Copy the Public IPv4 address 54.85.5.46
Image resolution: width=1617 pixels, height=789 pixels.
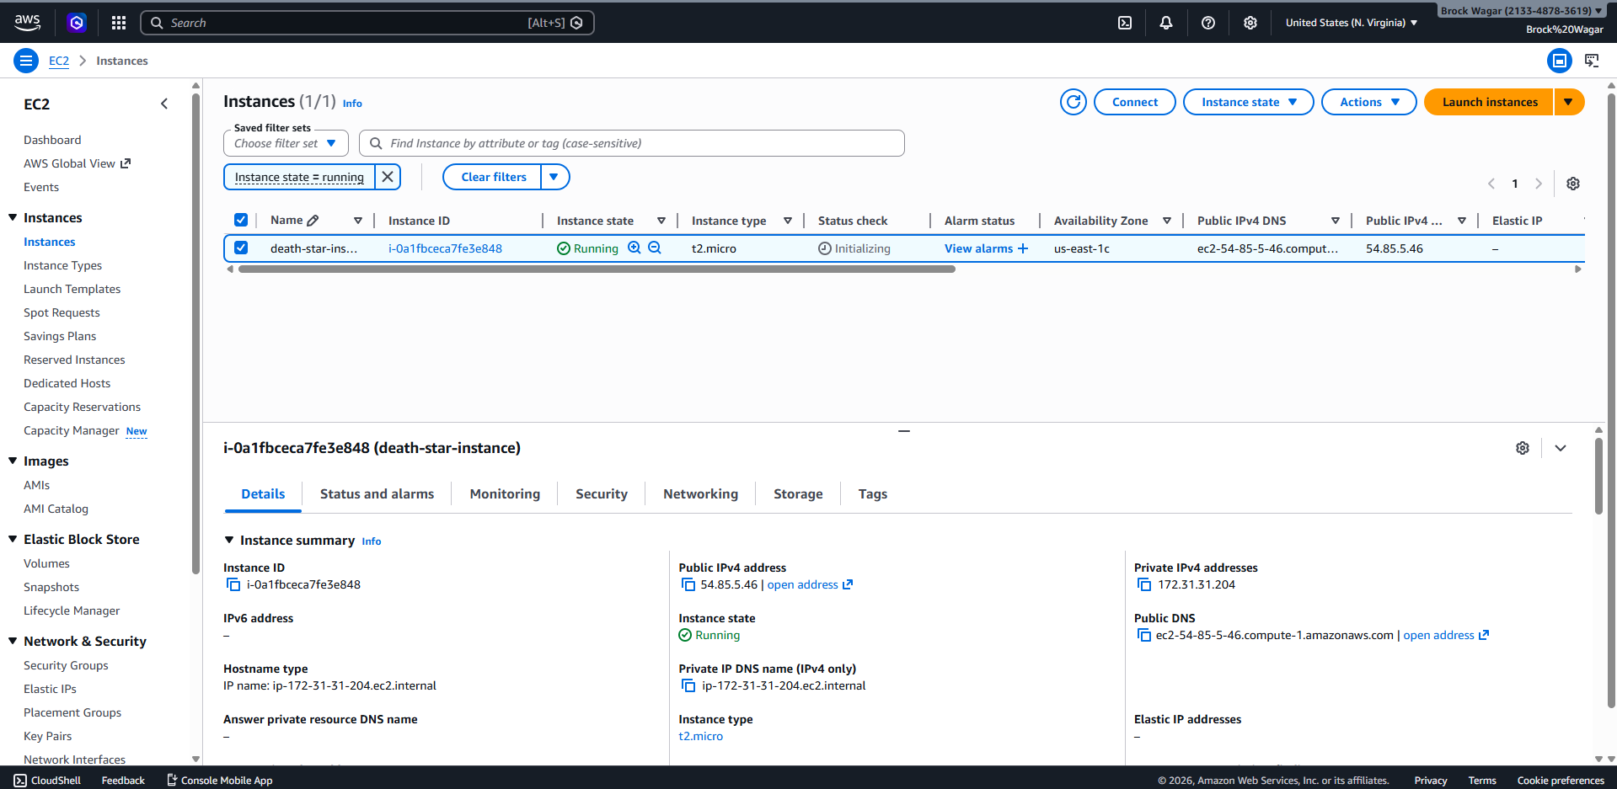(689, 584)
